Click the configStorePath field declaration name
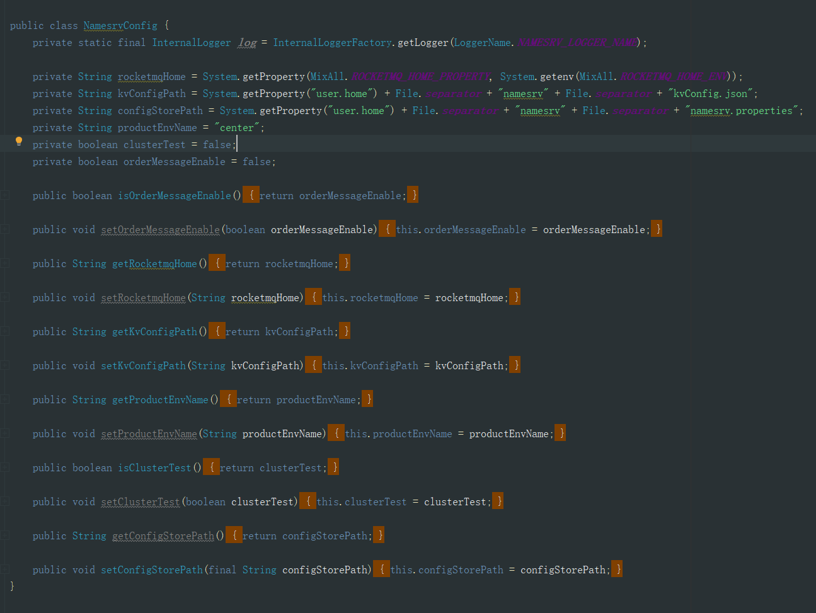The height and width of the screenshot is (613, 816). point(160,111)
